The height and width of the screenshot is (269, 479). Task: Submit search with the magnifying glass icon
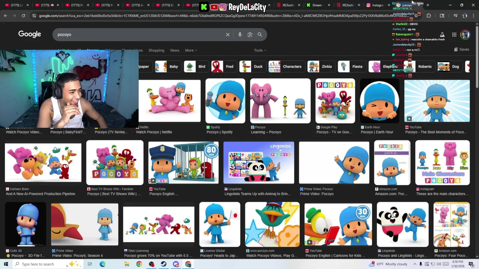(x=260, y=34)
